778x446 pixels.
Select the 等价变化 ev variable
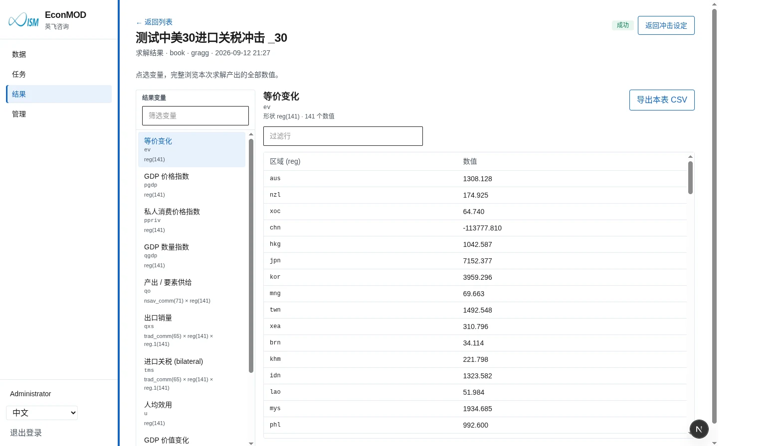pos(192,149)
